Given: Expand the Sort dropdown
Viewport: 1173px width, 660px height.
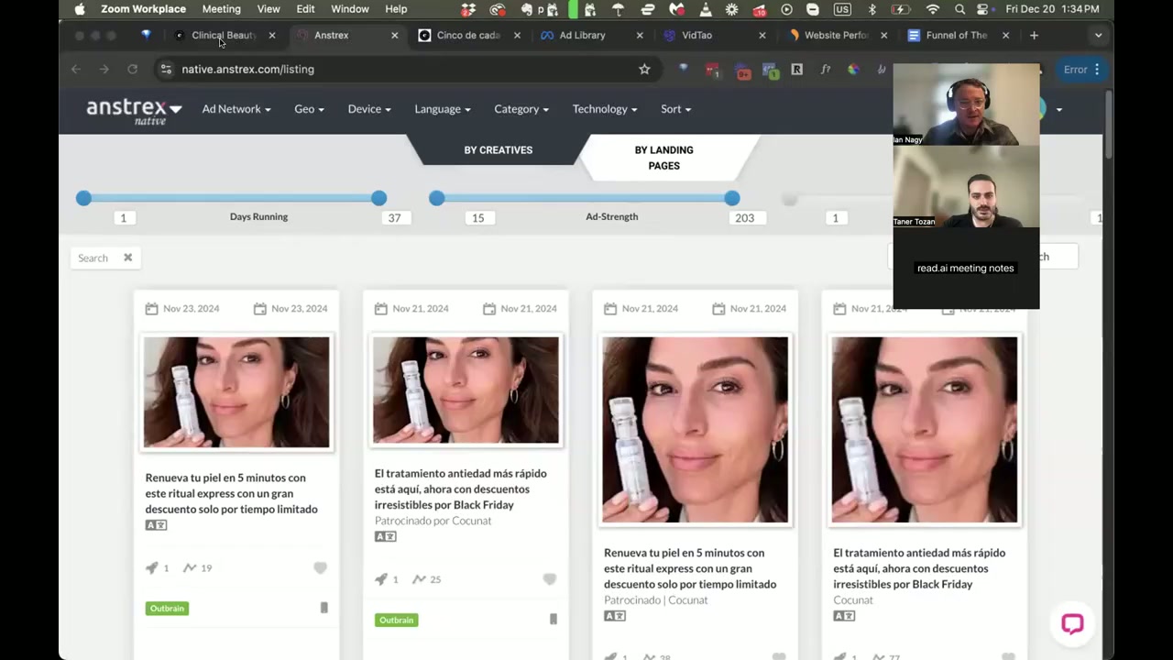Looking at the screenshot, I should coord(676,109).
